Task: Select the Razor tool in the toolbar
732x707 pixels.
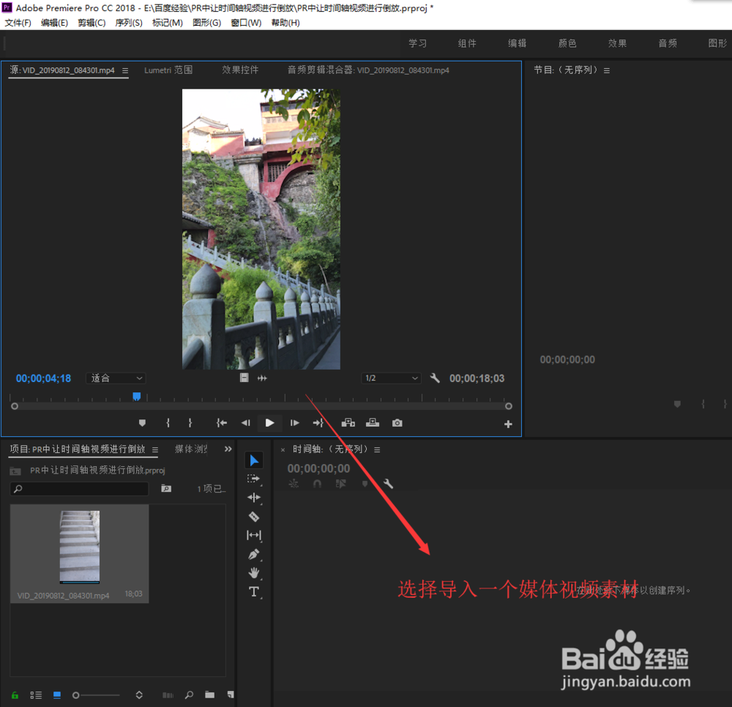Action: point(254,517)
